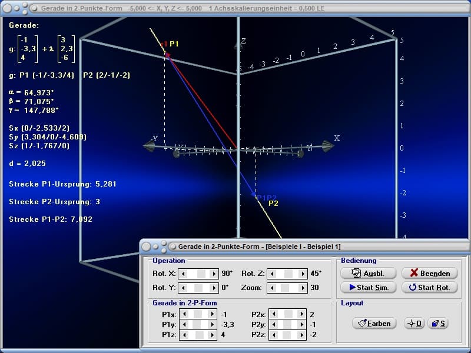
Task: Begin automatic rotation with Start Rot.
Action: coord(430,287)
